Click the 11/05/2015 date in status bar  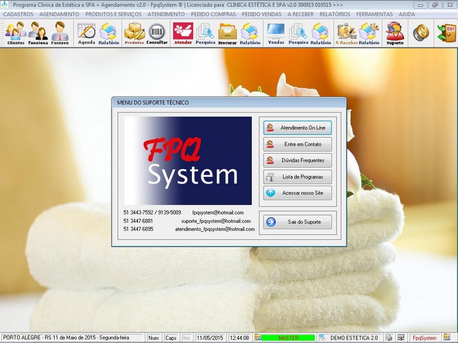[x=210, y=338]
